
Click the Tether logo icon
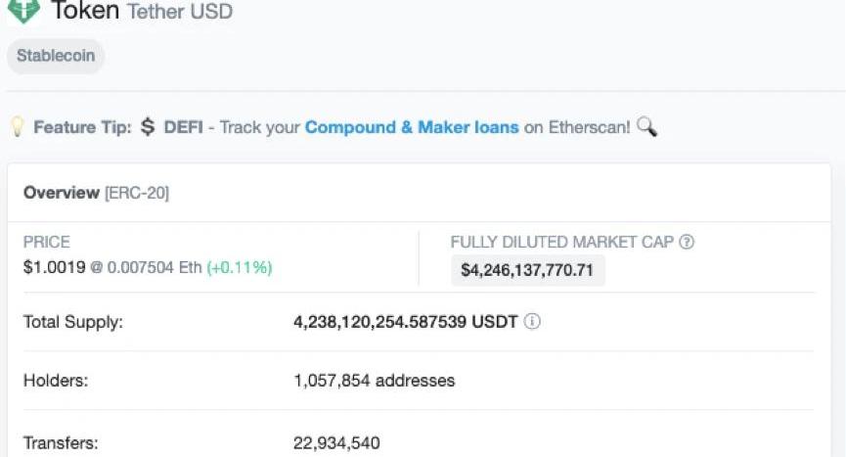pyautogui.click(x=23, y=11)
